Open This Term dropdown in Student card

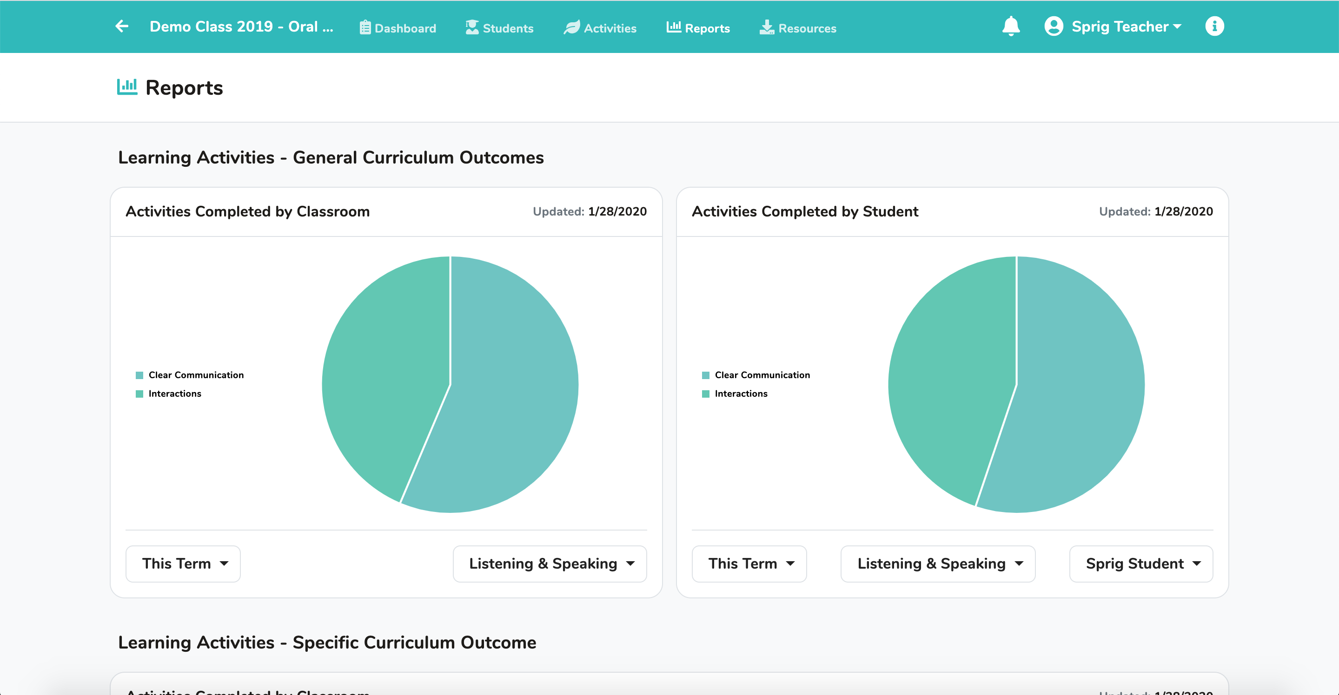(749, 564)
